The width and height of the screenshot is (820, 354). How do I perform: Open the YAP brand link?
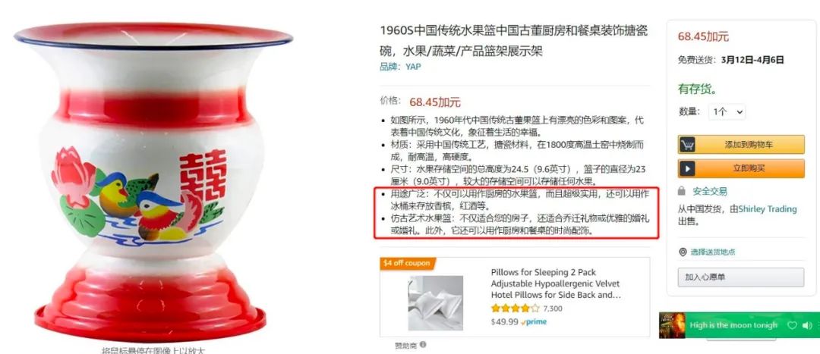(413, 67)
